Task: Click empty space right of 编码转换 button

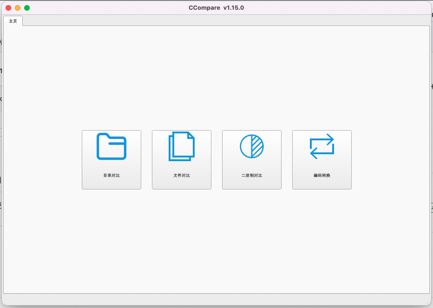Action: tap(390, 160)
